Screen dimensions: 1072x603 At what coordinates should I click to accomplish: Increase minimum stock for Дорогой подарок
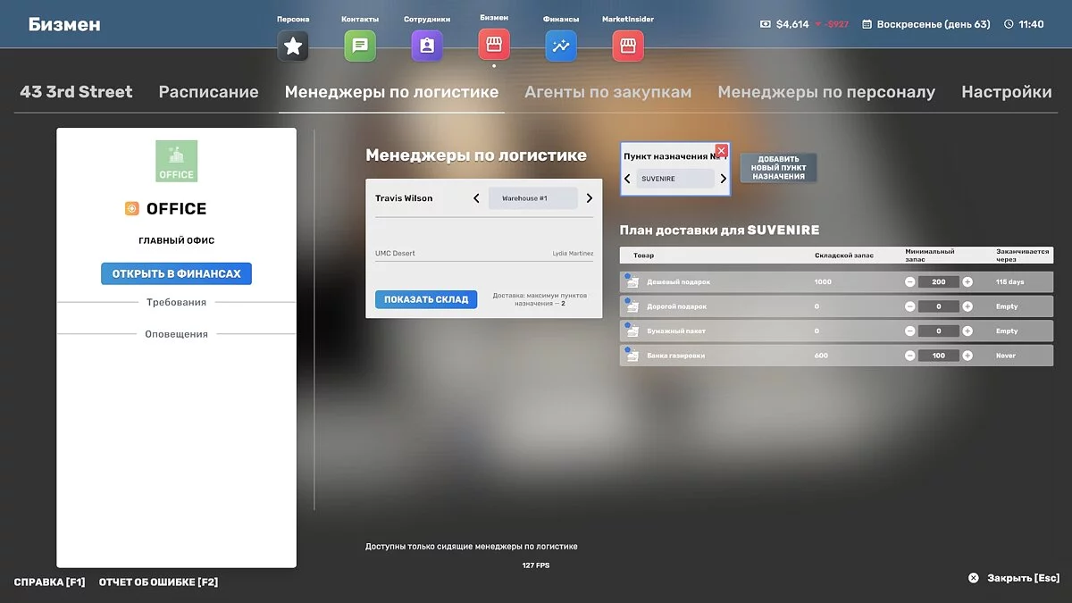(x=967, y=306)
